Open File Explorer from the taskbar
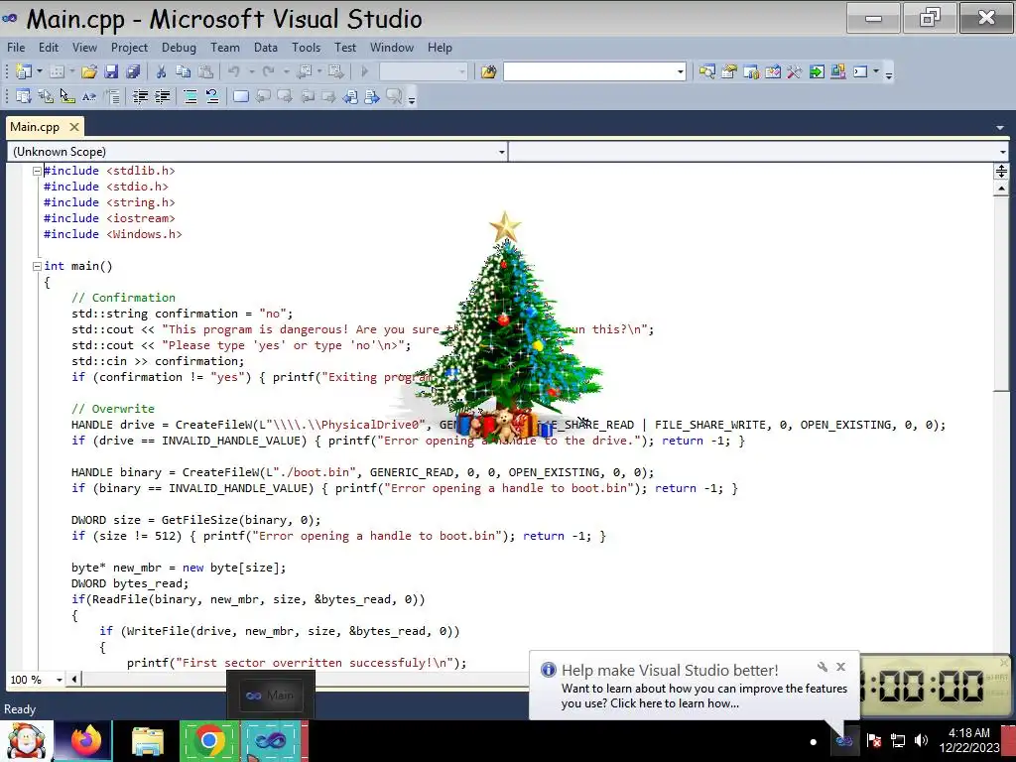Image resolution: width=1016 pixels, height=762 pixels. pyautogui.click(x=147, y=740)
